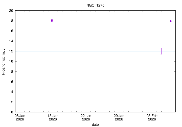Select the rightmost data point near 18 mJy

pos(171,21)
